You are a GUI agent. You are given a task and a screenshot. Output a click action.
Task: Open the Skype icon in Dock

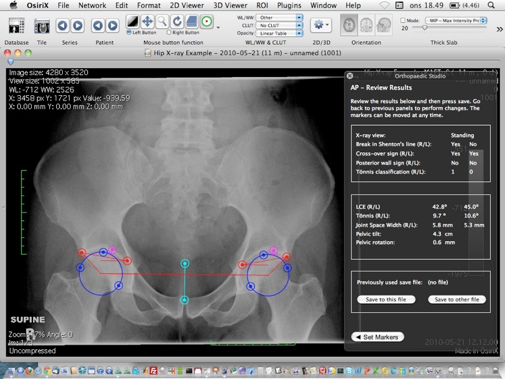click(x=349, y=371)
